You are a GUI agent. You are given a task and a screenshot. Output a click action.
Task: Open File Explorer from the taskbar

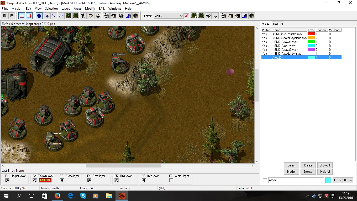tap(109, 196)
